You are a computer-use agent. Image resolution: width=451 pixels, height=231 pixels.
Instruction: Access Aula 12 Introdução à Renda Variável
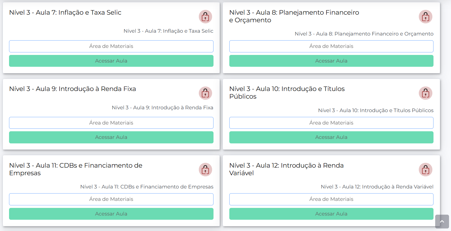click(x=331, y=214)
